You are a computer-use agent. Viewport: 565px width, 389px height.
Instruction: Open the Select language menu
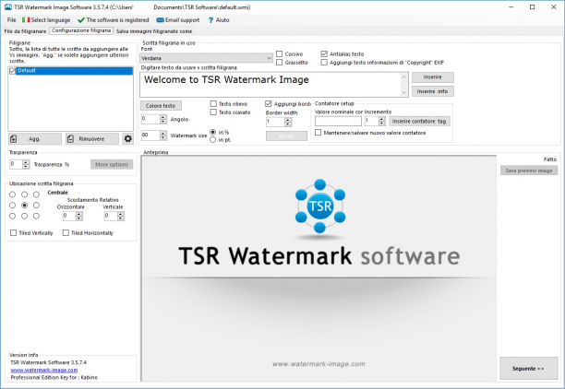[x=46, y=20]
